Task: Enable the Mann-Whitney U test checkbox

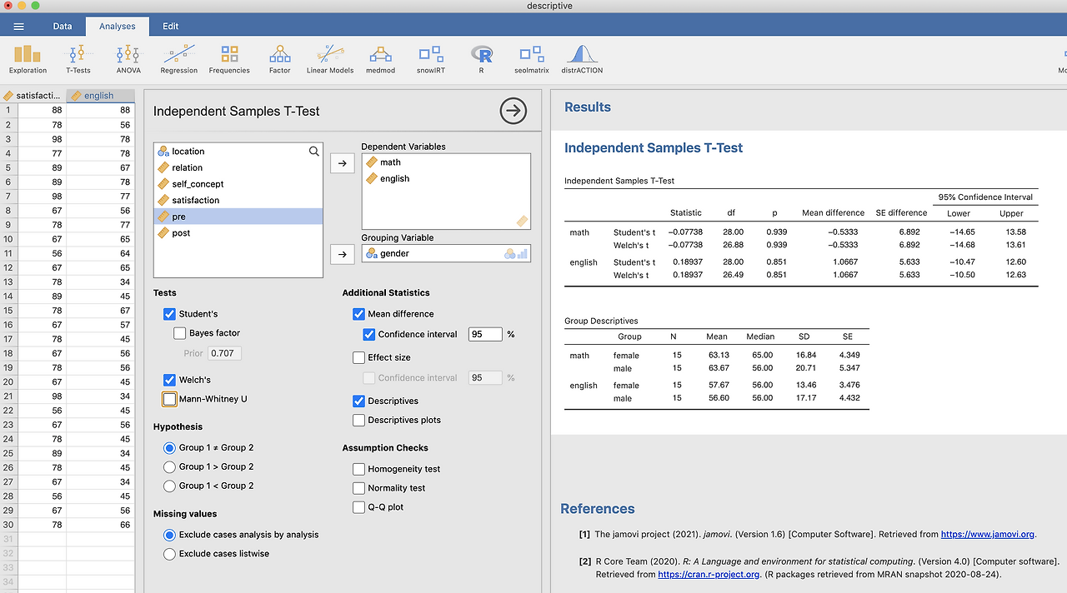Action: click(x=170, y=399)
